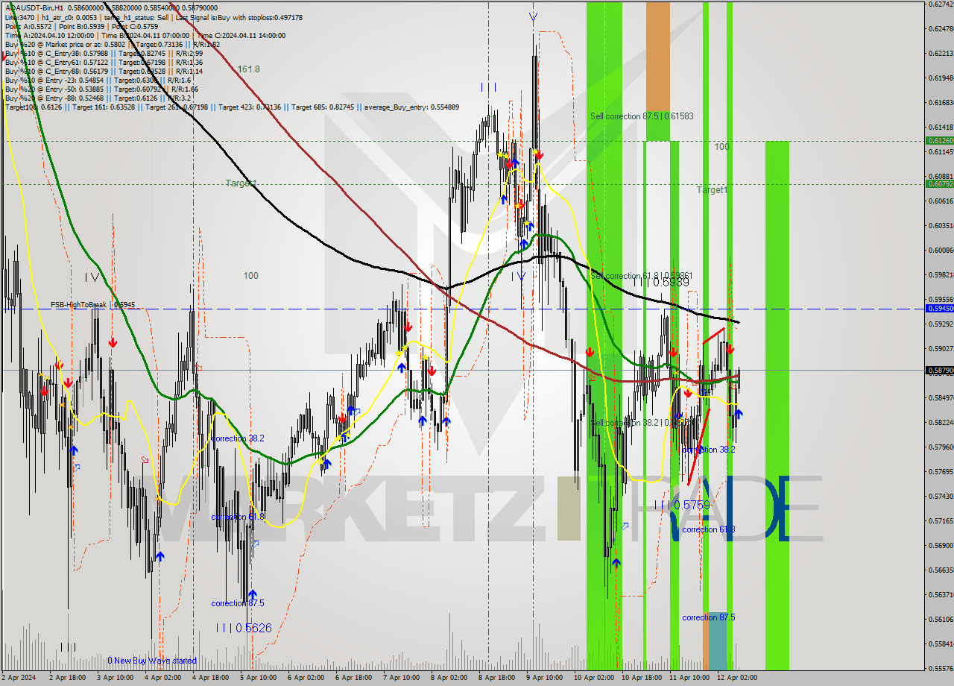The image size is (954, 686).
Task: Click the 0.59027 price axis label
Action: click(941, 349)
